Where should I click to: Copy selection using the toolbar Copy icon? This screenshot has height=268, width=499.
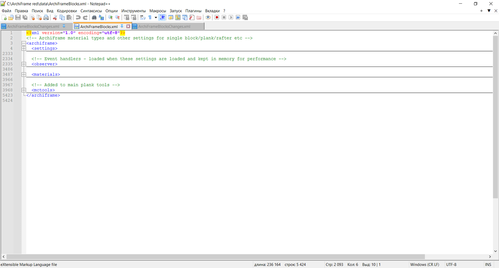pyautogui.click(x=62, y=17)
